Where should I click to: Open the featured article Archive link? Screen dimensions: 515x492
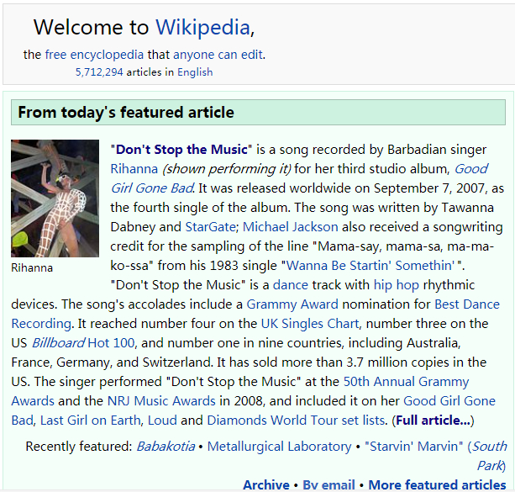(266, 485)
